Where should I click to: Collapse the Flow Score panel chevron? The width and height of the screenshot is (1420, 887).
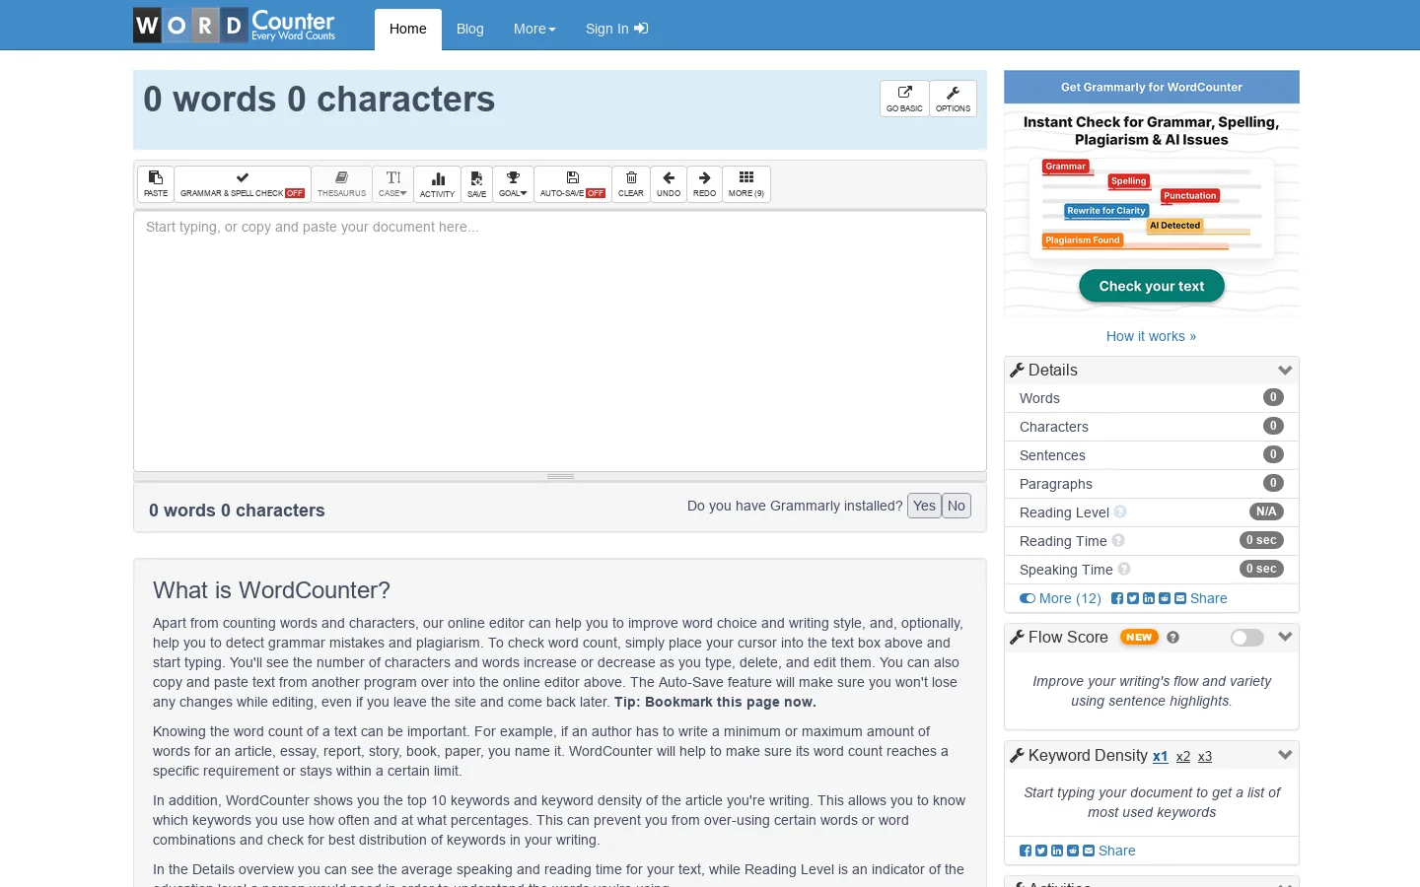(1285, 637)
